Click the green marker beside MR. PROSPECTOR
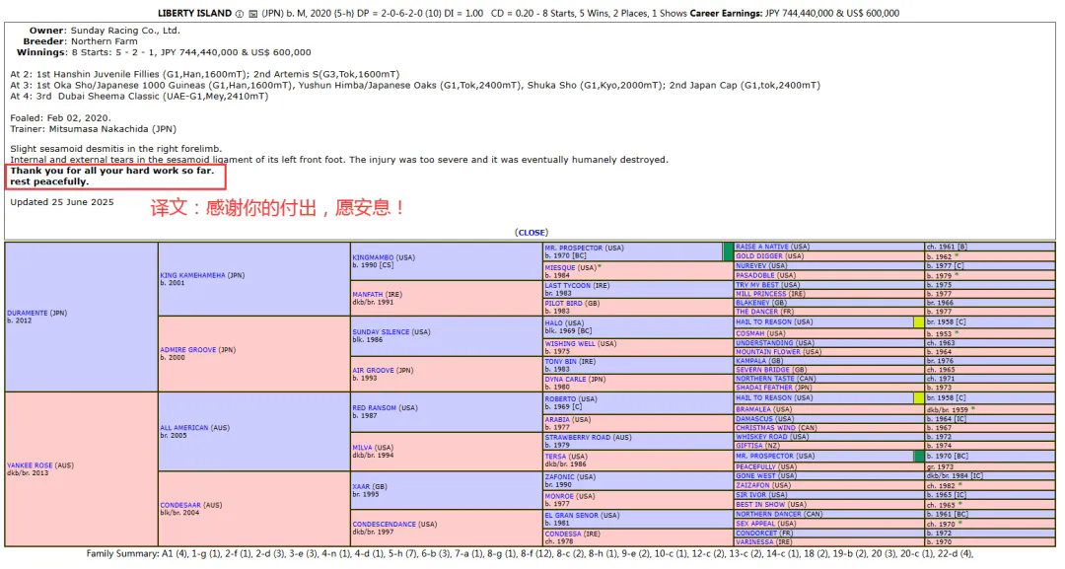 729,251
